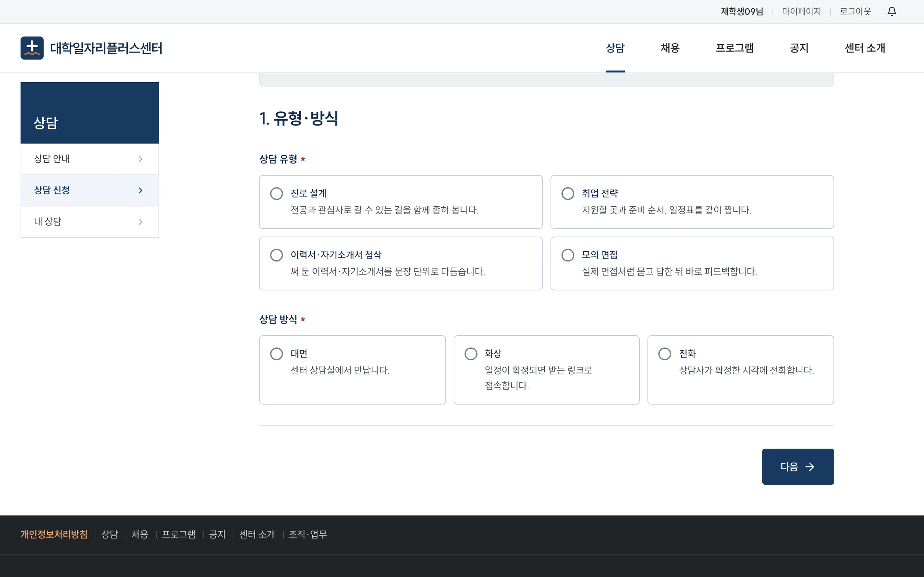Image resolution: width=924 pixels, height=577 pixels.
Task: Click the 1. 유형·방식 section heading
Action: pyautogui.click(x=298, y=118)
